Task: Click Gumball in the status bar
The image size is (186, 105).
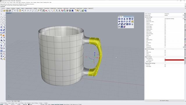Action: (61, 104)
